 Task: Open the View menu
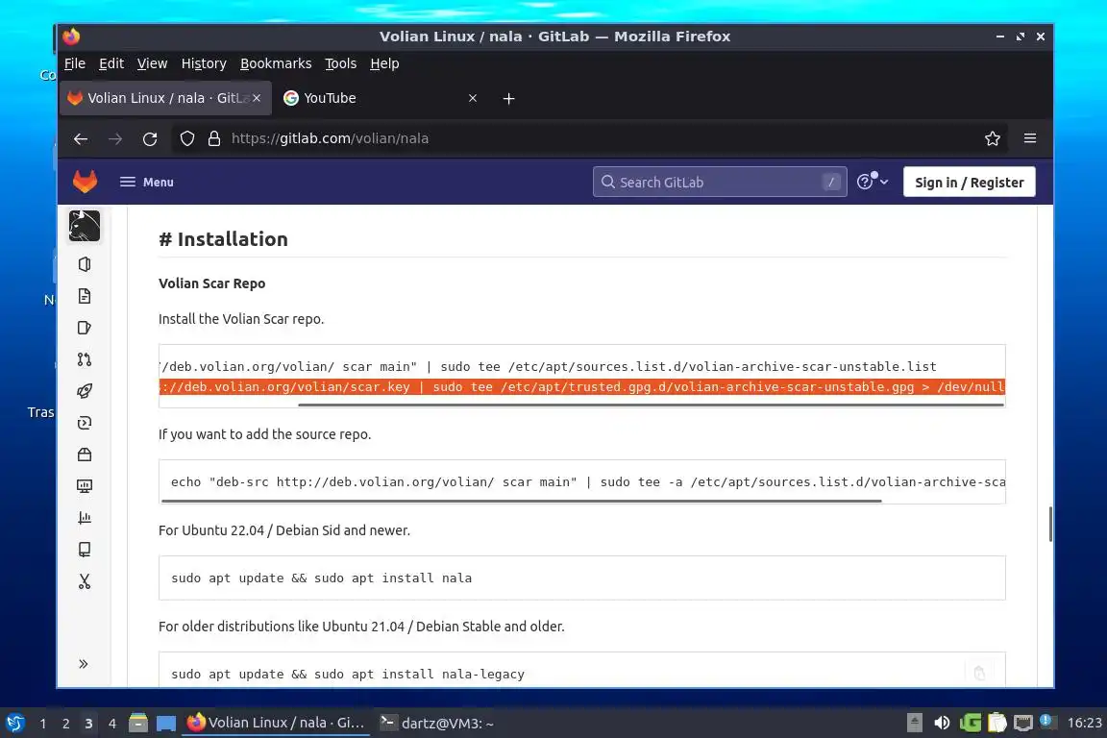click(152, 63)
